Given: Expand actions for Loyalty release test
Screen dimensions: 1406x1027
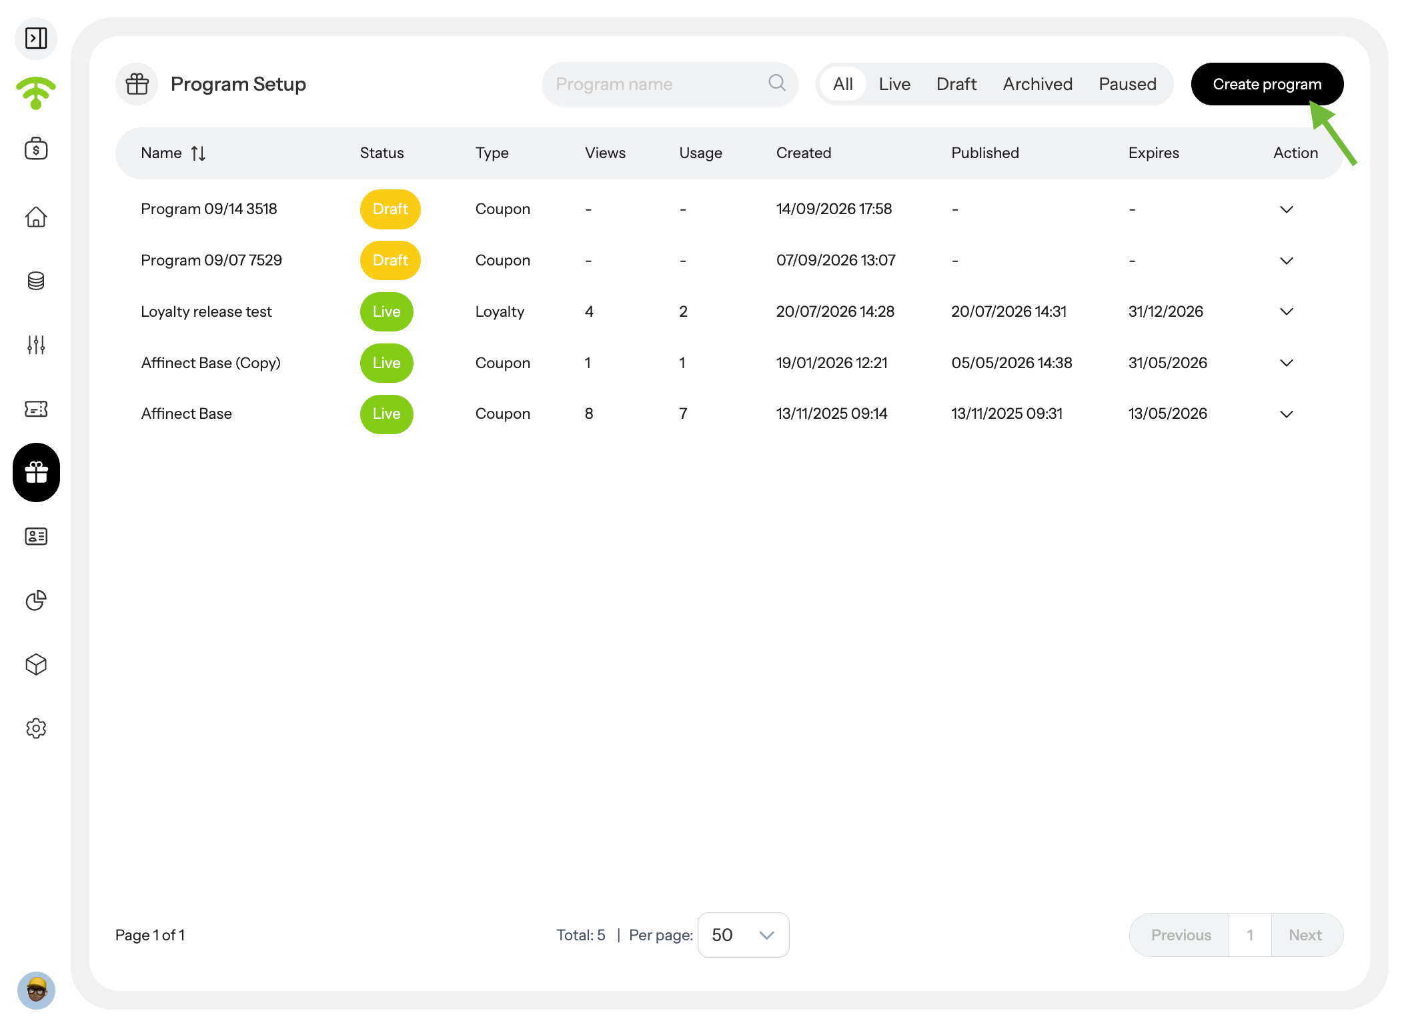Looking at the screenshot, I should pos(1287,311).
